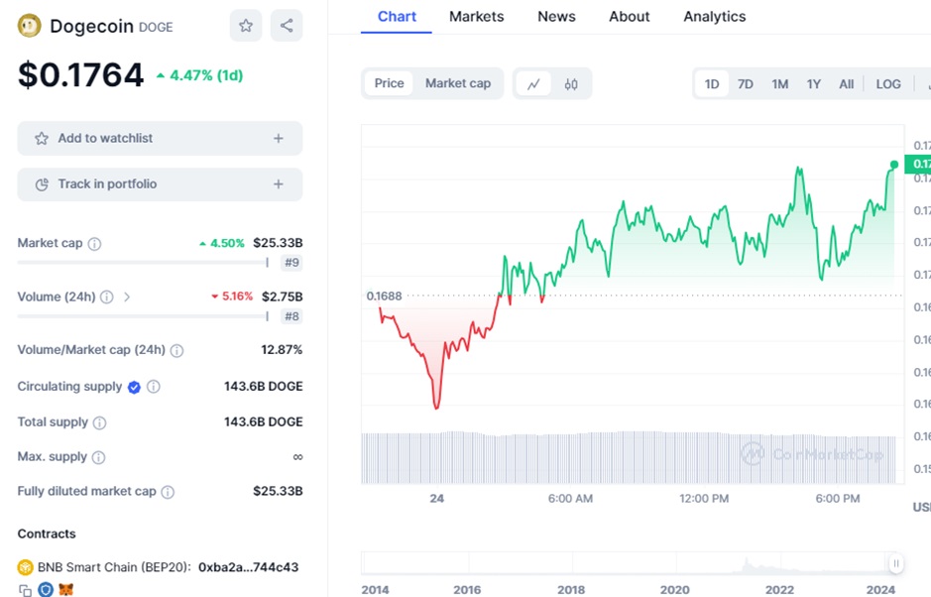Click info icon beside Circulating supply
The height and width of the screenshot is (597, 931).
[154, 387]
